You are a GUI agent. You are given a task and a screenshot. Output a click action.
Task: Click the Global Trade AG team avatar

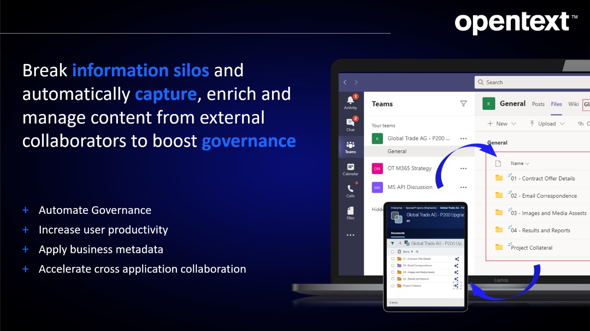coord(377,138)
